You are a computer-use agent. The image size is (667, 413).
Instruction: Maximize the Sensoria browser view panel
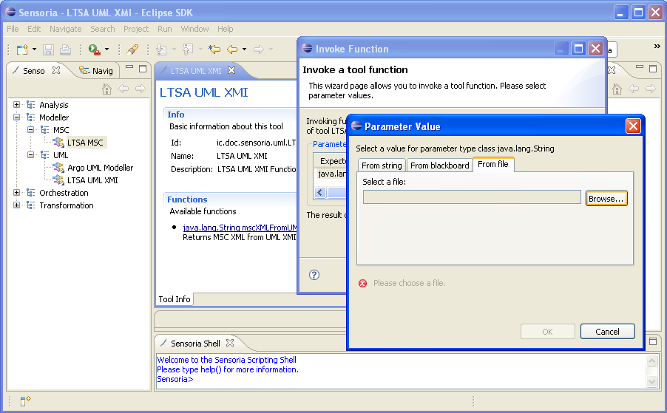pos(143,69)
